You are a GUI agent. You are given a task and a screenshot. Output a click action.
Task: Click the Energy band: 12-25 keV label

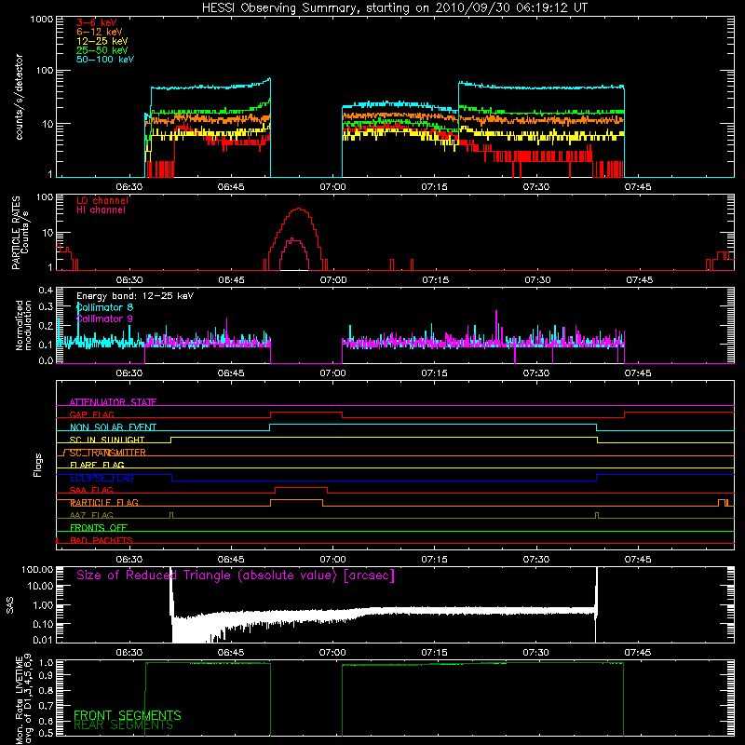135,296
